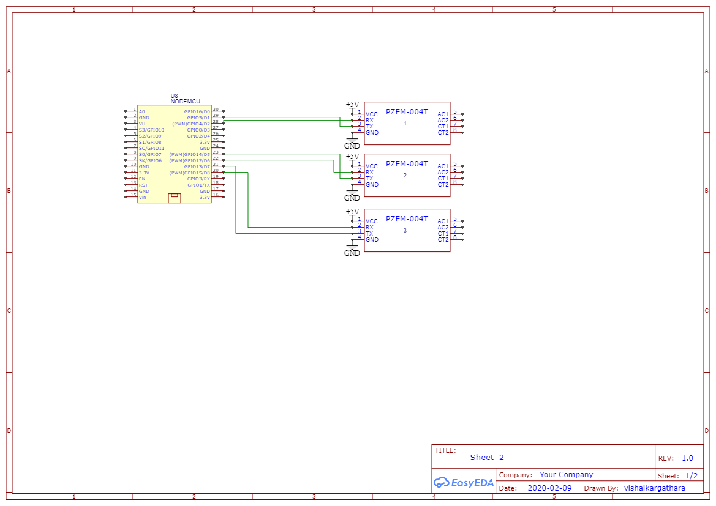Select the Your Company text in title block
Image resolution: width=716 pixels, height=506 pixels.
pos(567,474)
